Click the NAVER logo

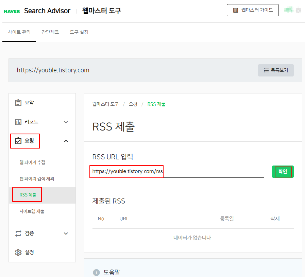[12, 11]
